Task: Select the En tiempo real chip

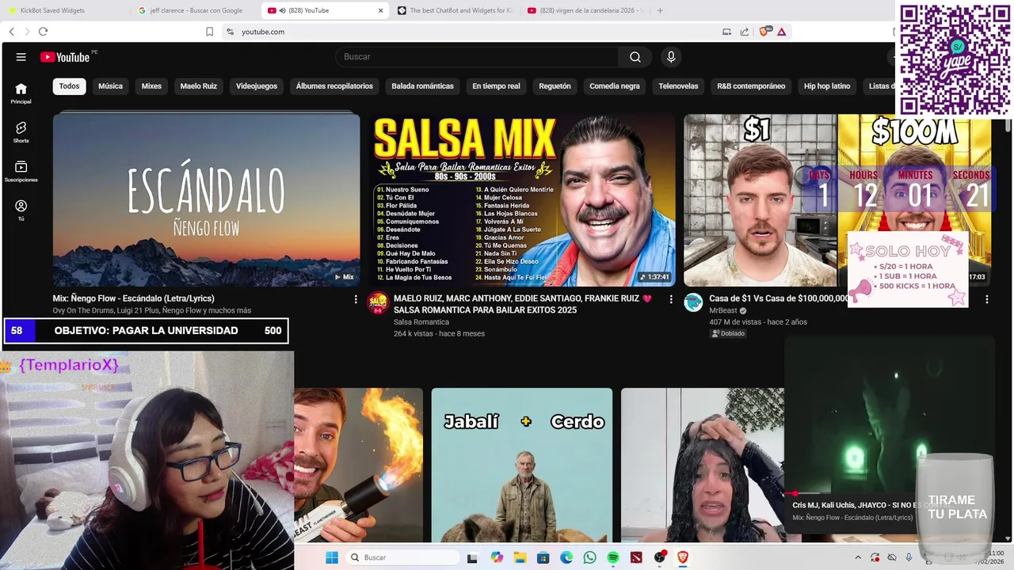Action: (496, 86)
